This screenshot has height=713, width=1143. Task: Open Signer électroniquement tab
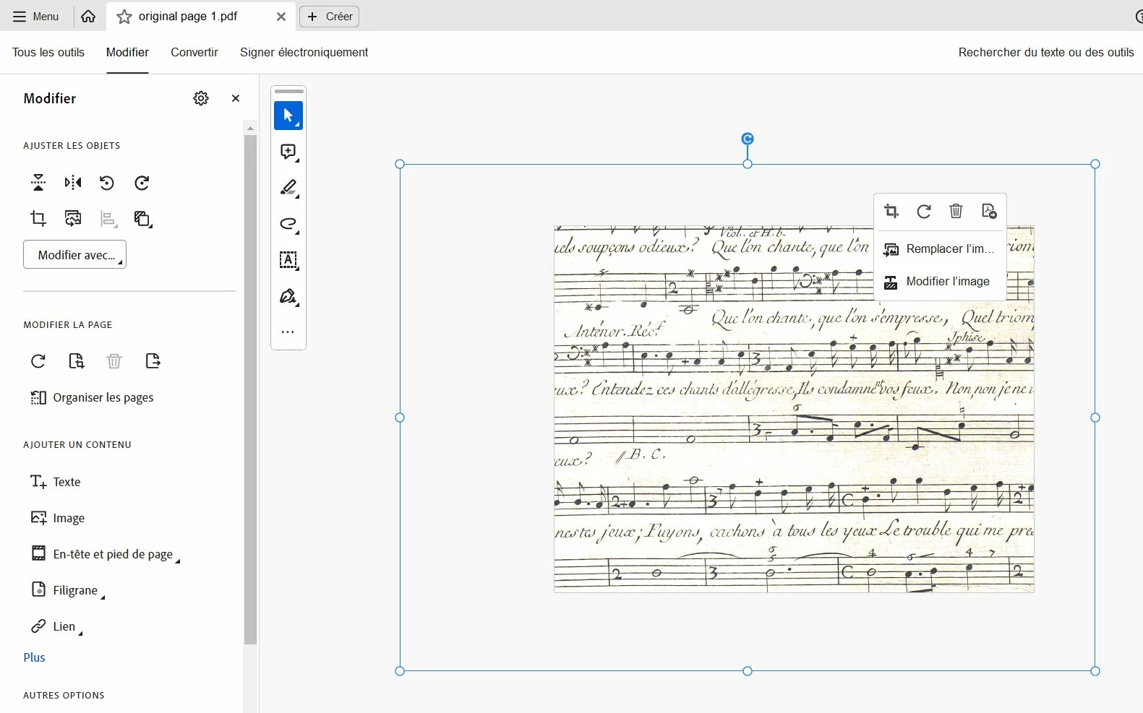click(304, 52)
